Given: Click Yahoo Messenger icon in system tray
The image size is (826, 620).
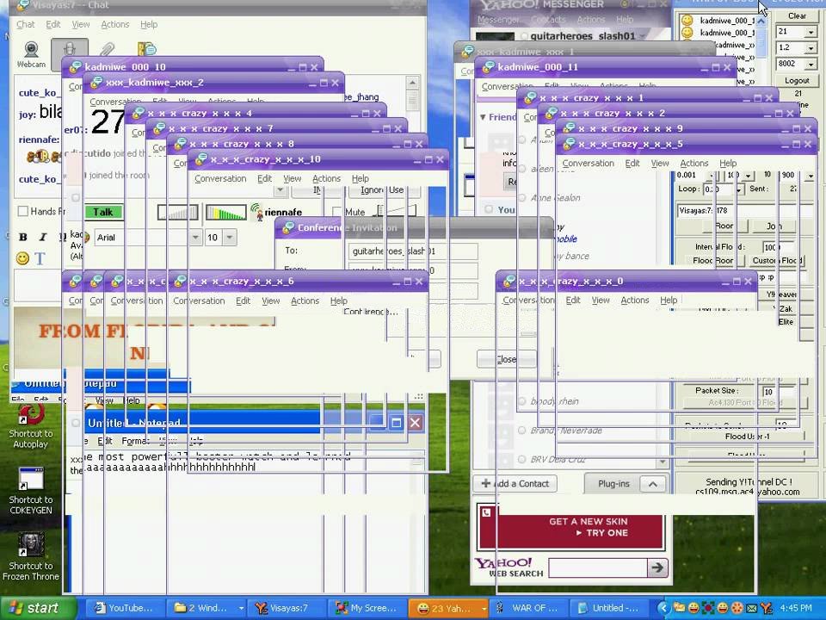Looking at the screenshot, I should click(x=767, y=608).
